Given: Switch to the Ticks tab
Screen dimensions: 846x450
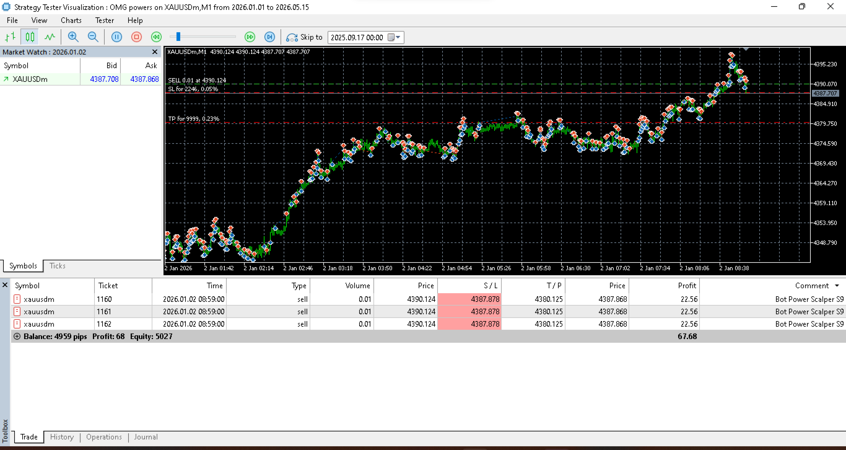Looking at the screenshot, I should [x=58, y=266].
